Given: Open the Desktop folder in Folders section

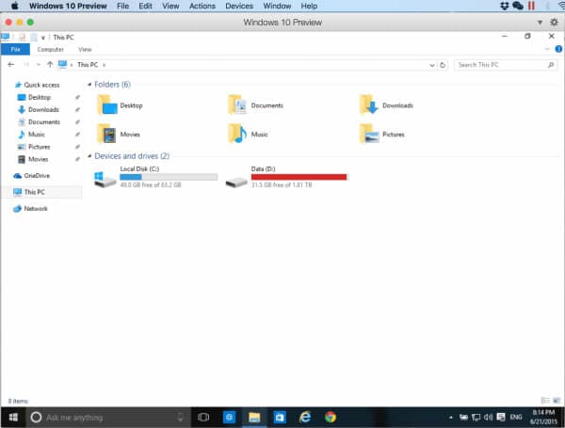Looking at the screenshot, I should pos(120,105).
